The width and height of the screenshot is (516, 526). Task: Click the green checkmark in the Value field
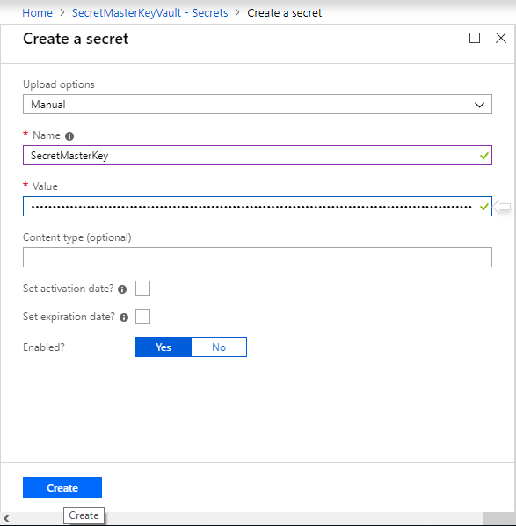[483, 207]
